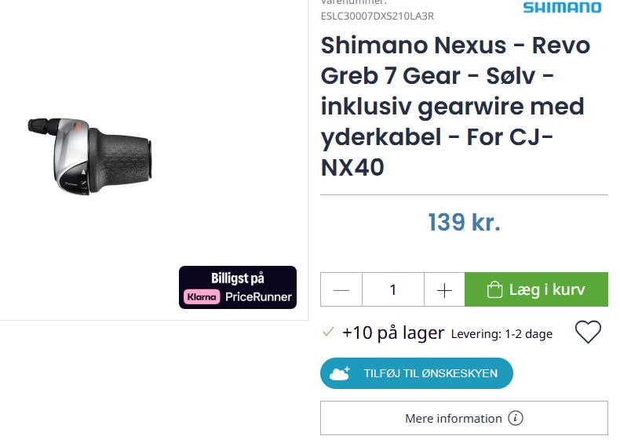Click the item number ESLC30007DXS210LA3R
Viewport: 620px width, 447px height.
377,16
